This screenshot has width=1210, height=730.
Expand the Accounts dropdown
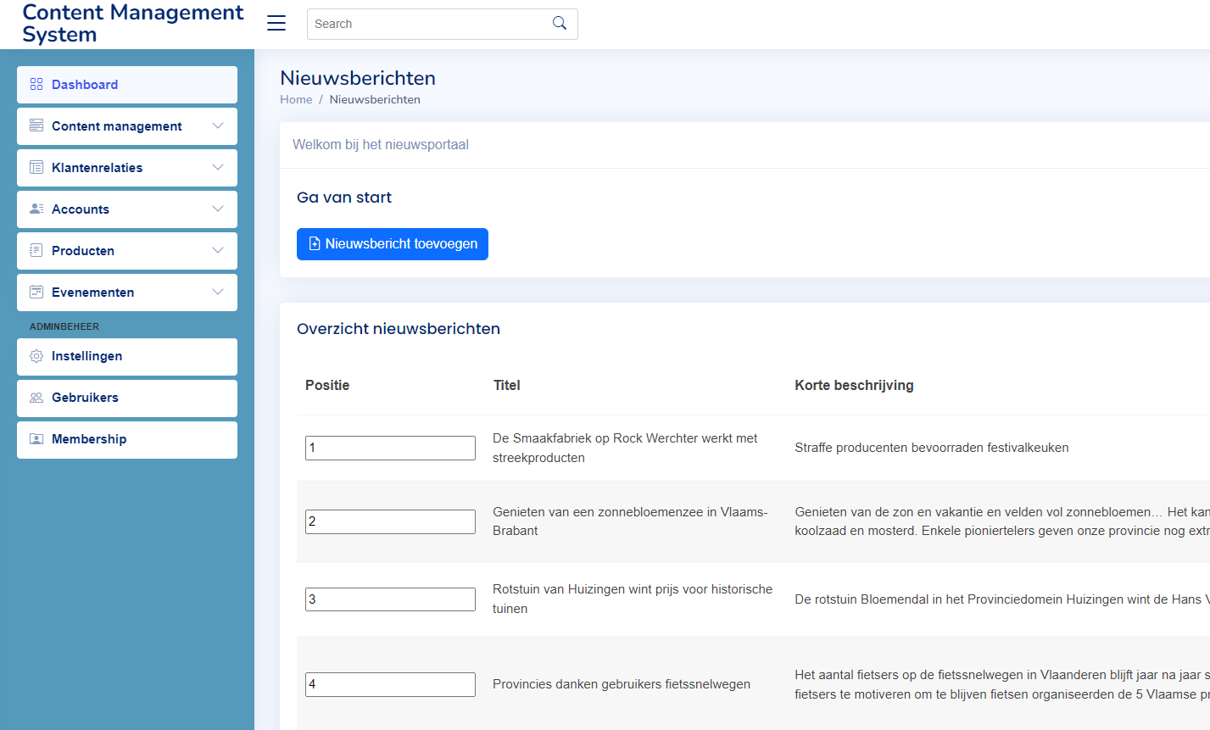[x=219, y=209]
